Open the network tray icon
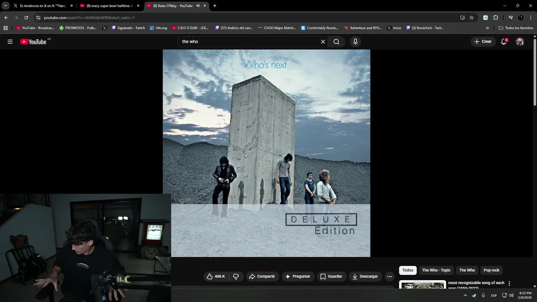 click(504, 295)
